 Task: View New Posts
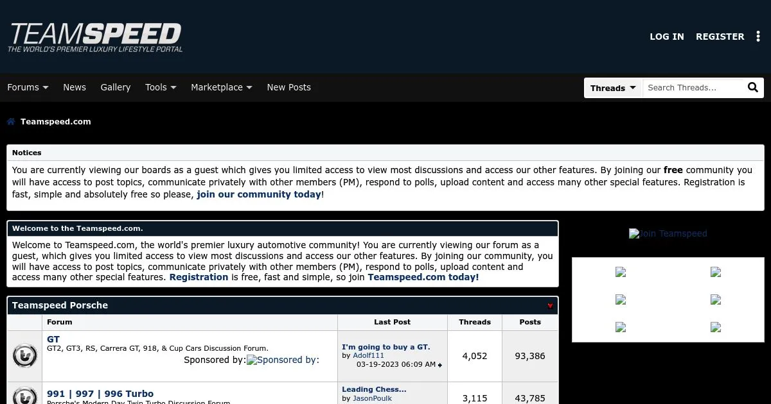[x=288, y=87]
